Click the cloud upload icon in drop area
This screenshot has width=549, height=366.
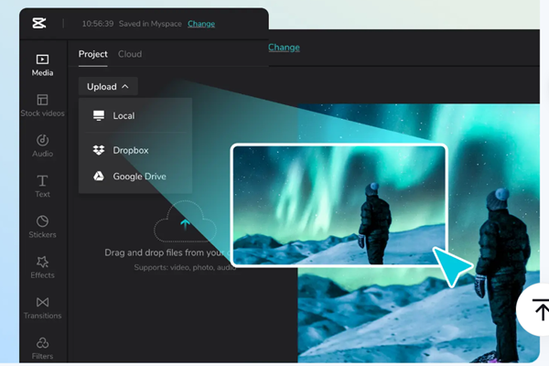point(185,224)
